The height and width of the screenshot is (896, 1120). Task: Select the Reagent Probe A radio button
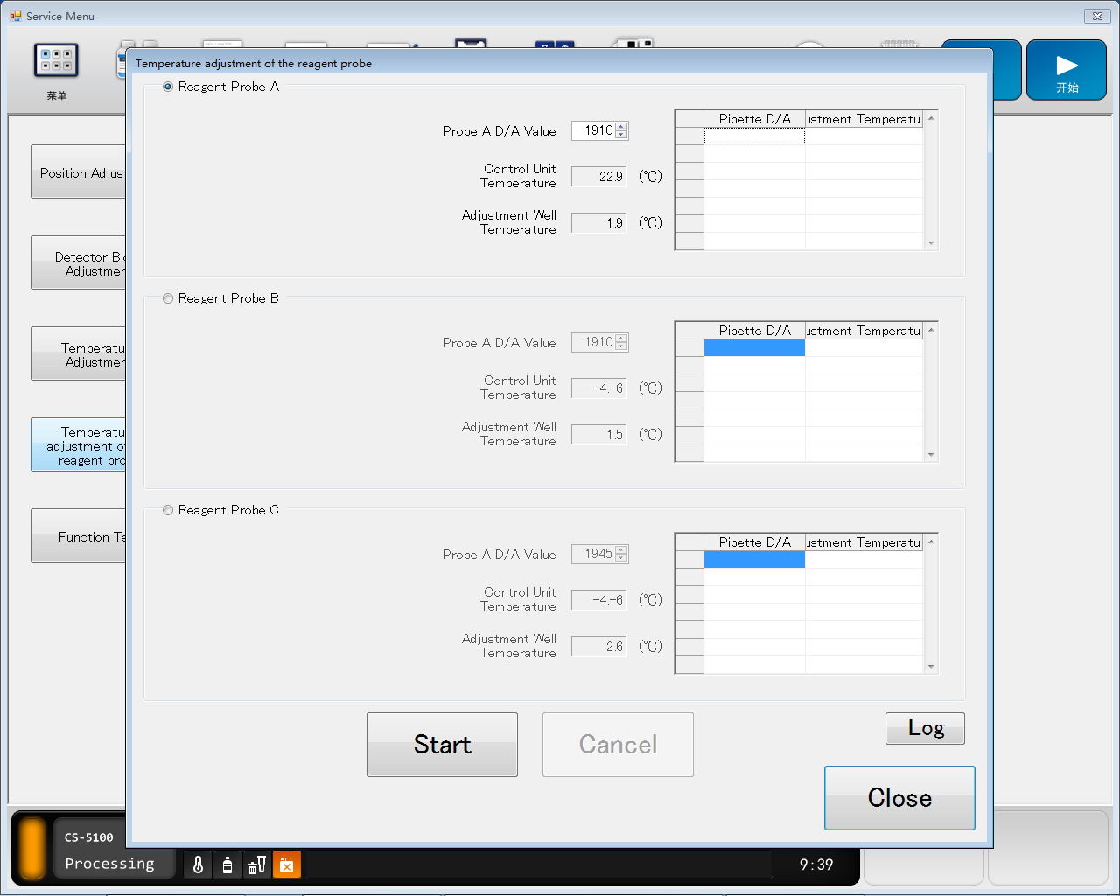click(168, 87)
